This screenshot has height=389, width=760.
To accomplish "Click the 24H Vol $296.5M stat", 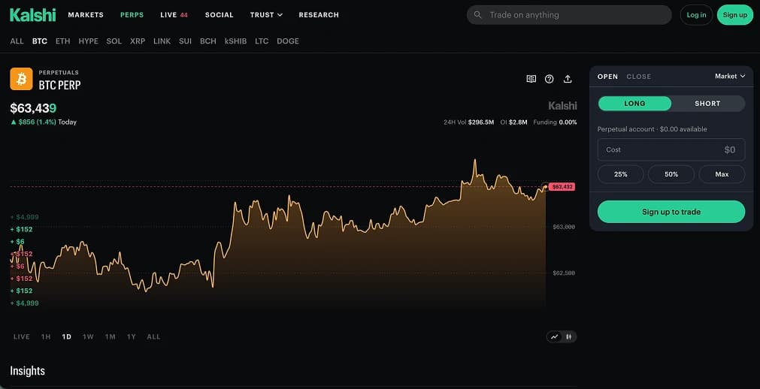I will coord(468,122).
